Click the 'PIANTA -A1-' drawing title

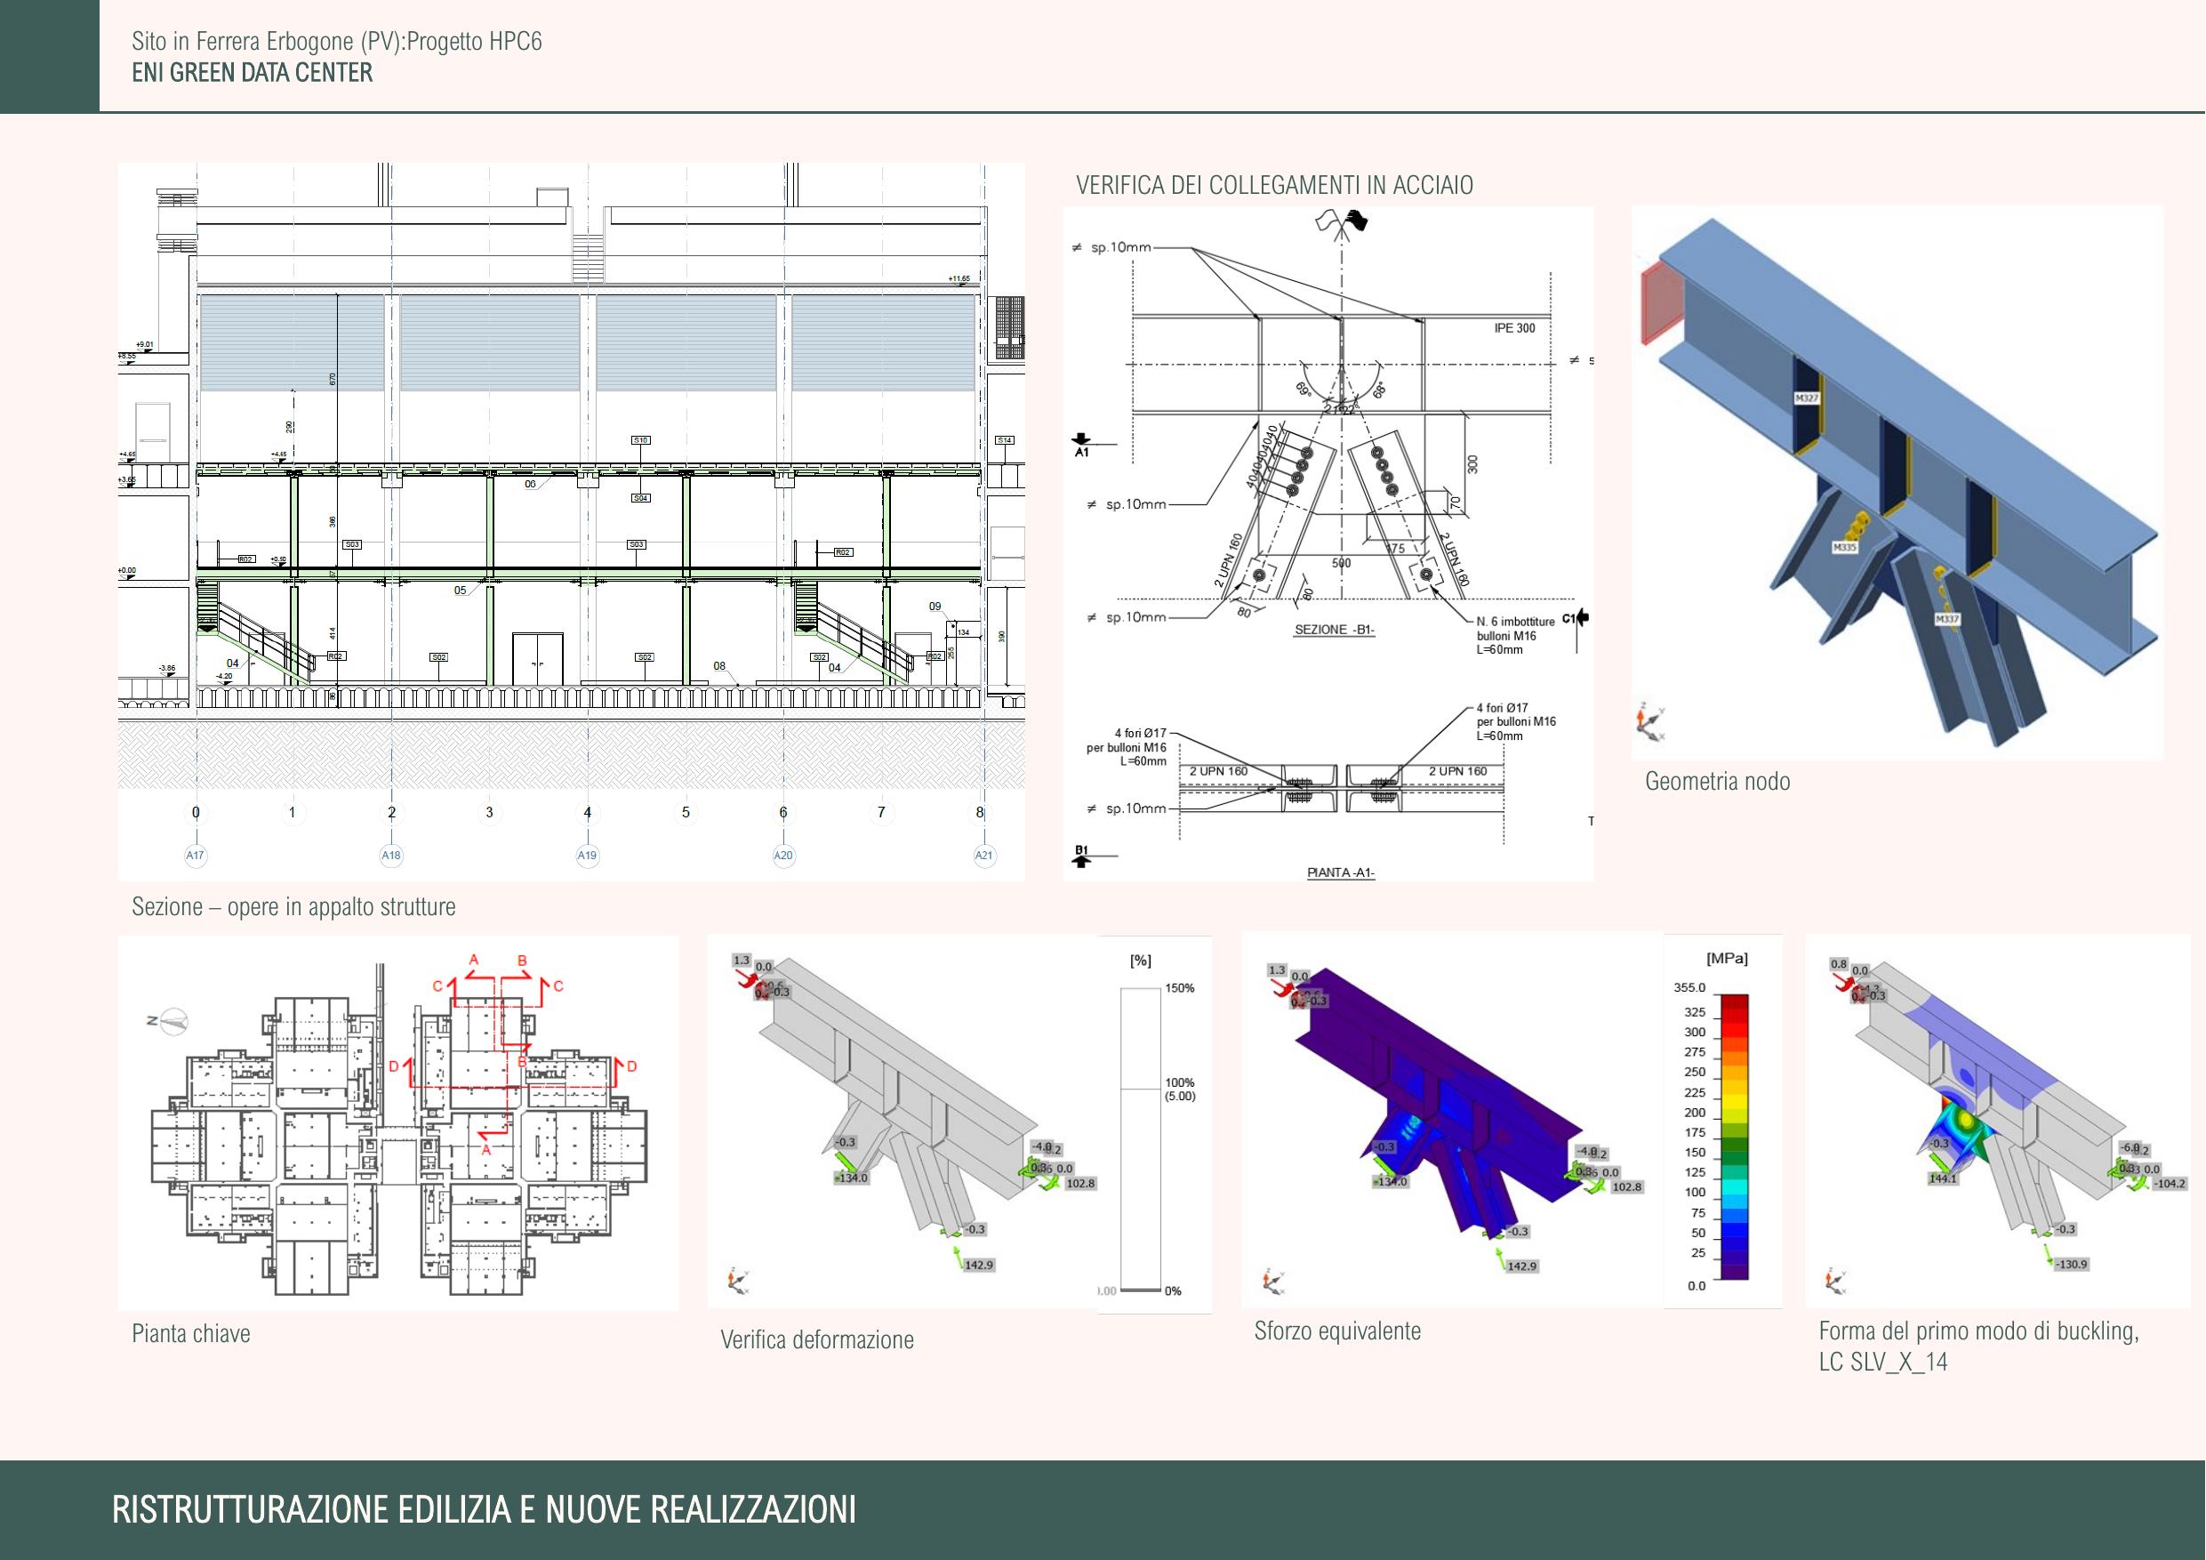click(x=1340, y=872)
